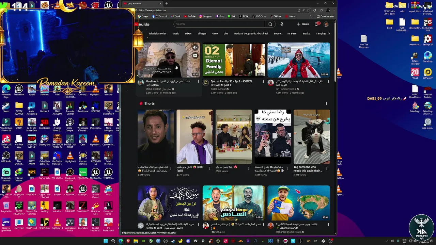Open the TIKTOK RECORDS folder
436x245 pixels.
tap(19, 108)
